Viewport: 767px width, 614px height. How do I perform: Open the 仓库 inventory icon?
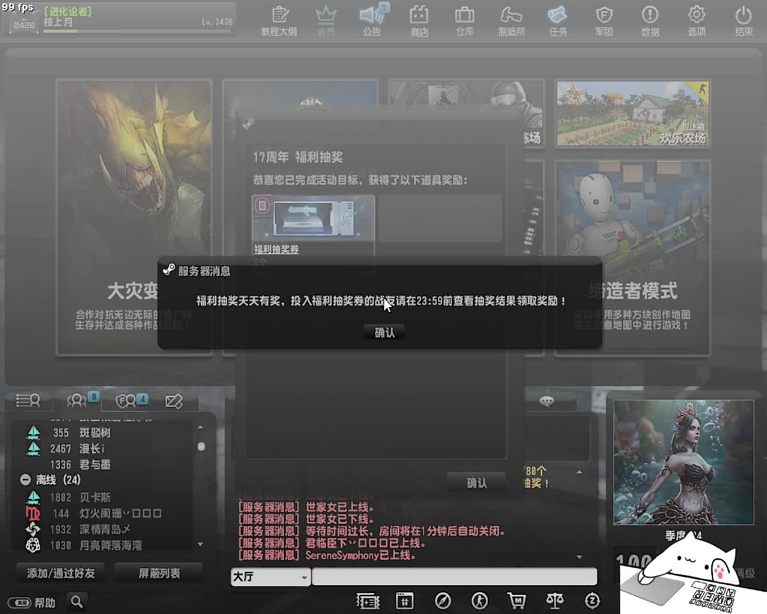(x=464, y=21)
